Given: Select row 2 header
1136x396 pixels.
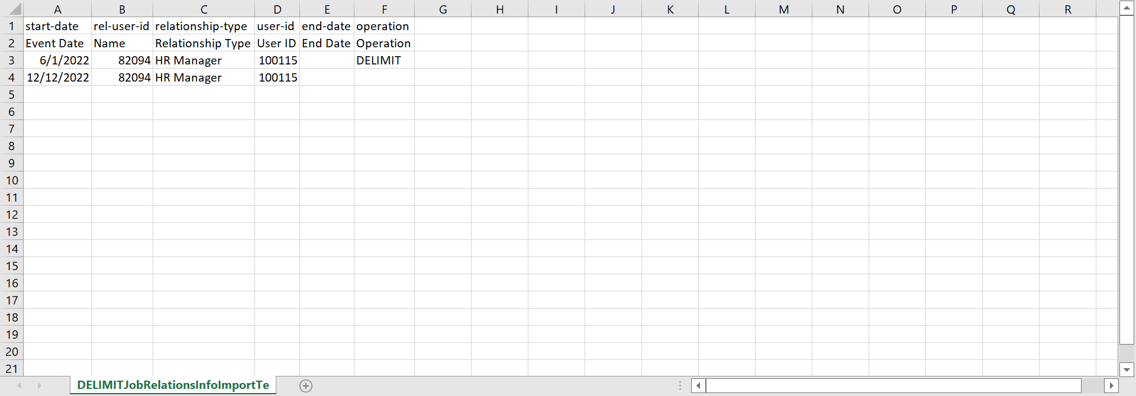Looking at the screenshot, I should coord(11,43).
